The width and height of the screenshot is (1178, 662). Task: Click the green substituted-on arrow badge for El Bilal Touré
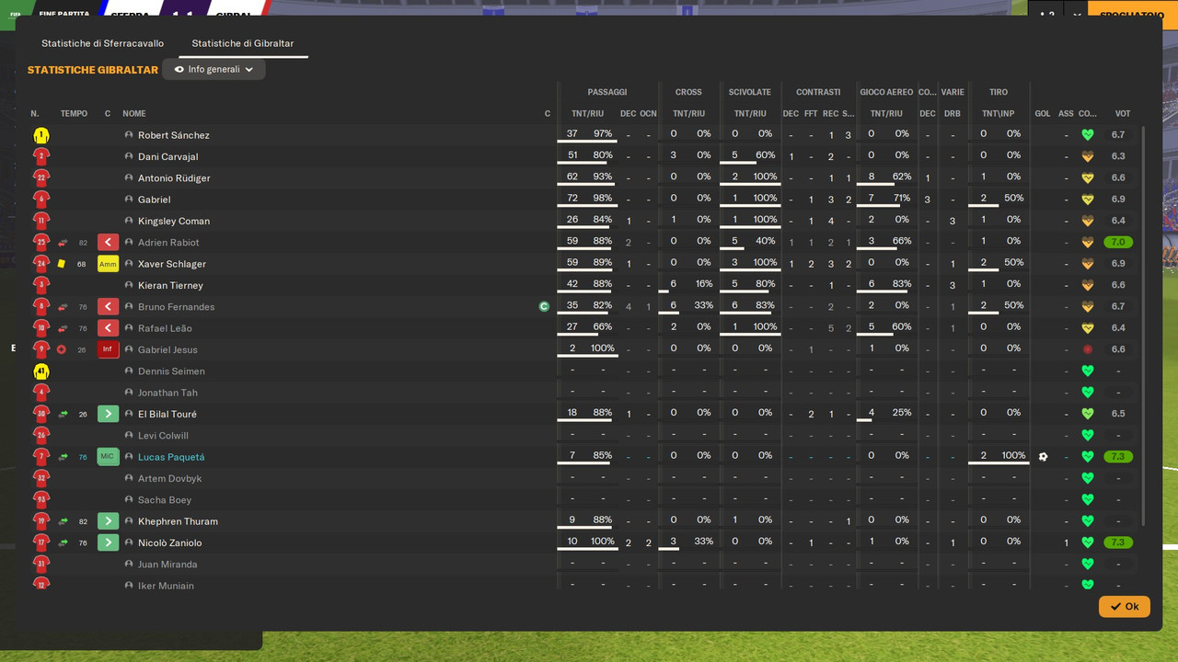(x=108, y=414)
